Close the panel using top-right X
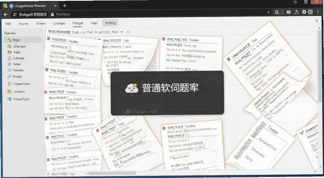 pos(317,21)
